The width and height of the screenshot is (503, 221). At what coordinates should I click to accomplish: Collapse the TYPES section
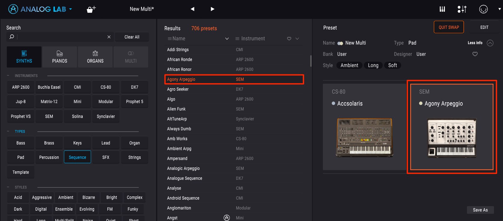coord(8,131)
